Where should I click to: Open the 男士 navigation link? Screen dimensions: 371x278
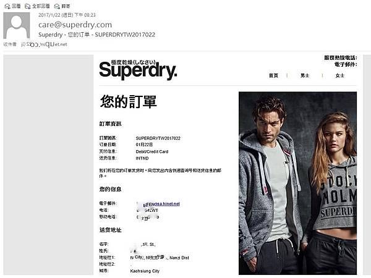click(x=305, y=75)
